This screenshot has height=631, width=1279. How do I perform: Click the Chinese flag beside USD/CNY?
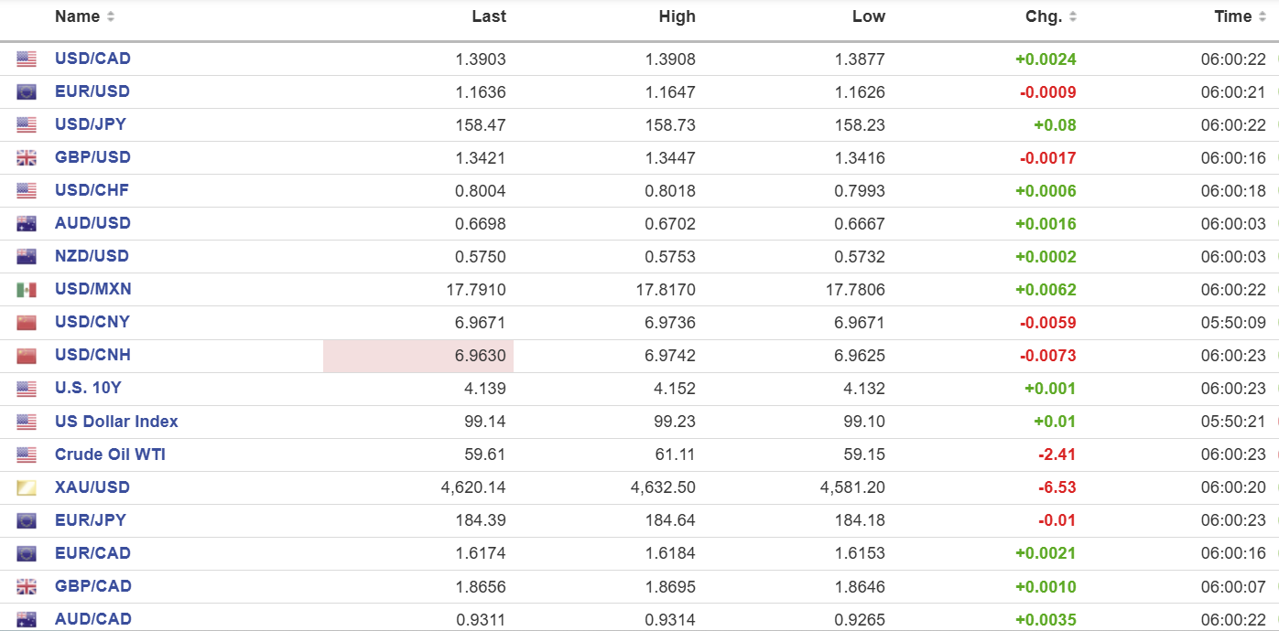(27, 323)
